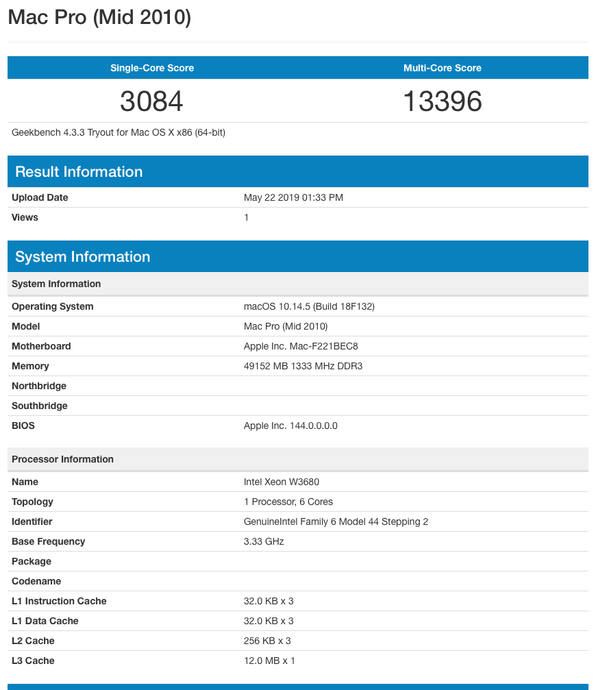Screen dimensions: 596x690
Task: Select the Multi-Core Score header
Action: (443, 68)
